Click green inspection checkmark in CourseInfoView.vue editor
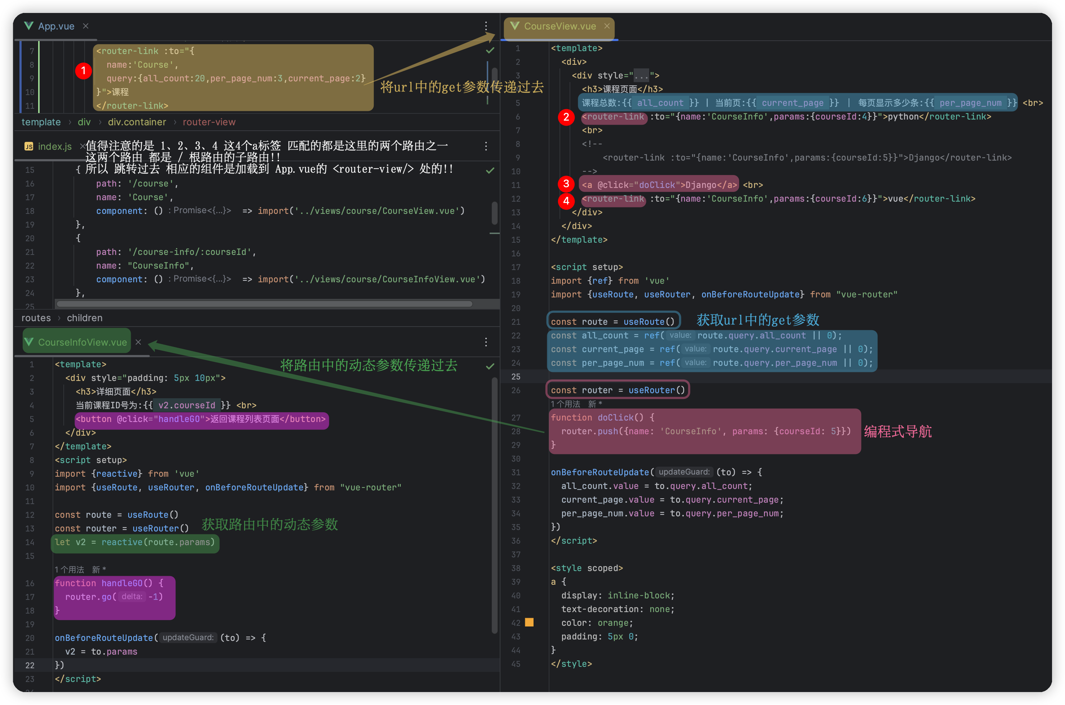The height and width of the screenshot is (705, 1065). pyautogui.click(x=490, y=366)
